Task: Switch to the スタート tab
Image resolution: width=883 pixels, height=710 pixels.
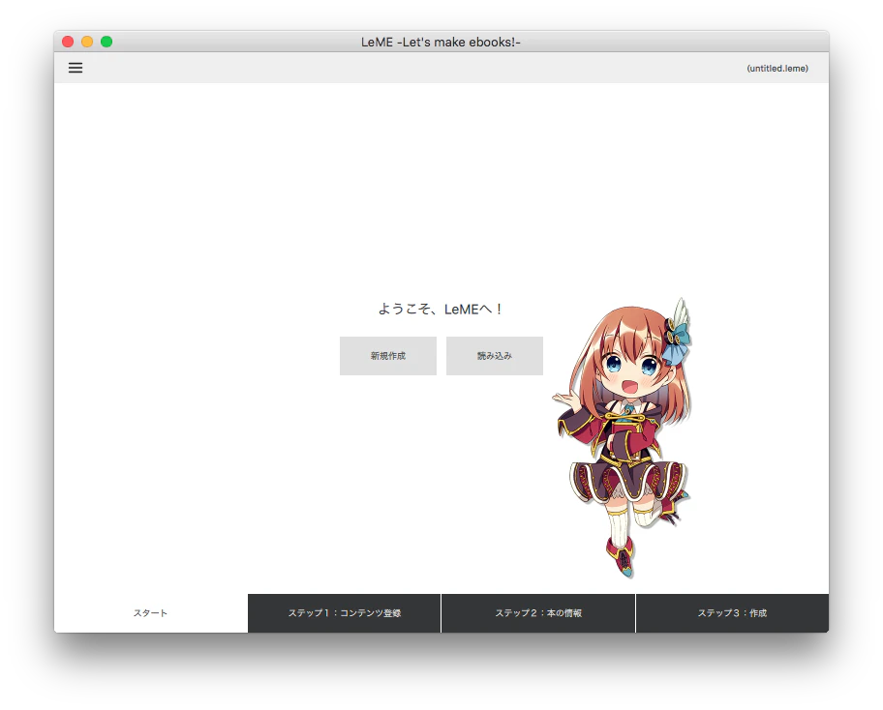Action: pos(150,613)
